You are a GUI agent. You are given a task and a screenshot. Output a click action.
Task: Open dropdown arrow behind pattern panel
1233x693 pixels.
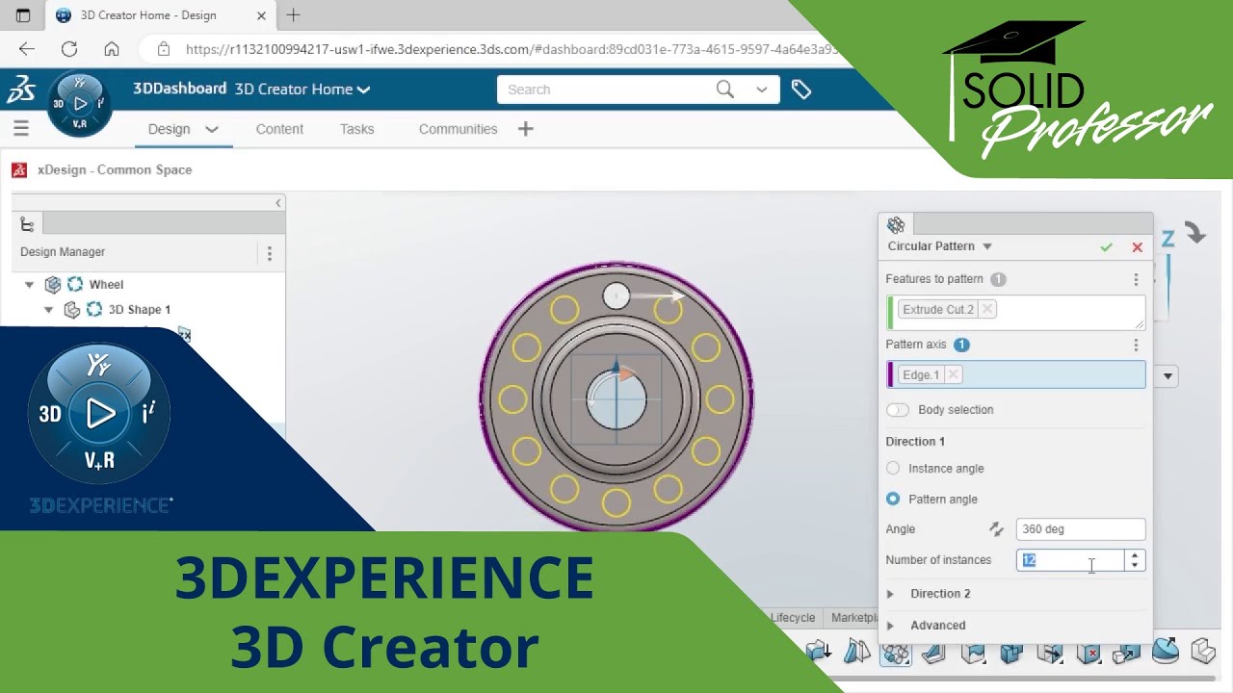(1167, 376)
